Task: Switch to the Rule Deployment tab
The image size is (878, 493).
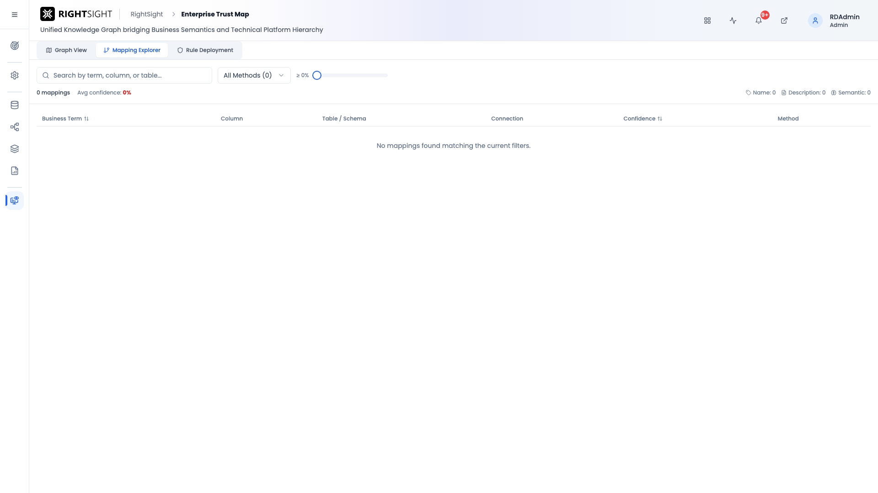Action: pyautogui.click(x=205, y=50)
